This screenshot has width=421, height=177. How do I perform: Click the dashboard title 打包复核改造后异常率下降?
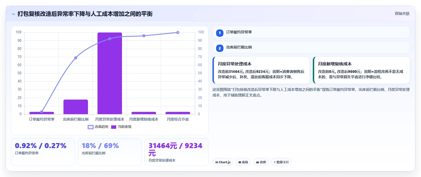coord(85,14)
